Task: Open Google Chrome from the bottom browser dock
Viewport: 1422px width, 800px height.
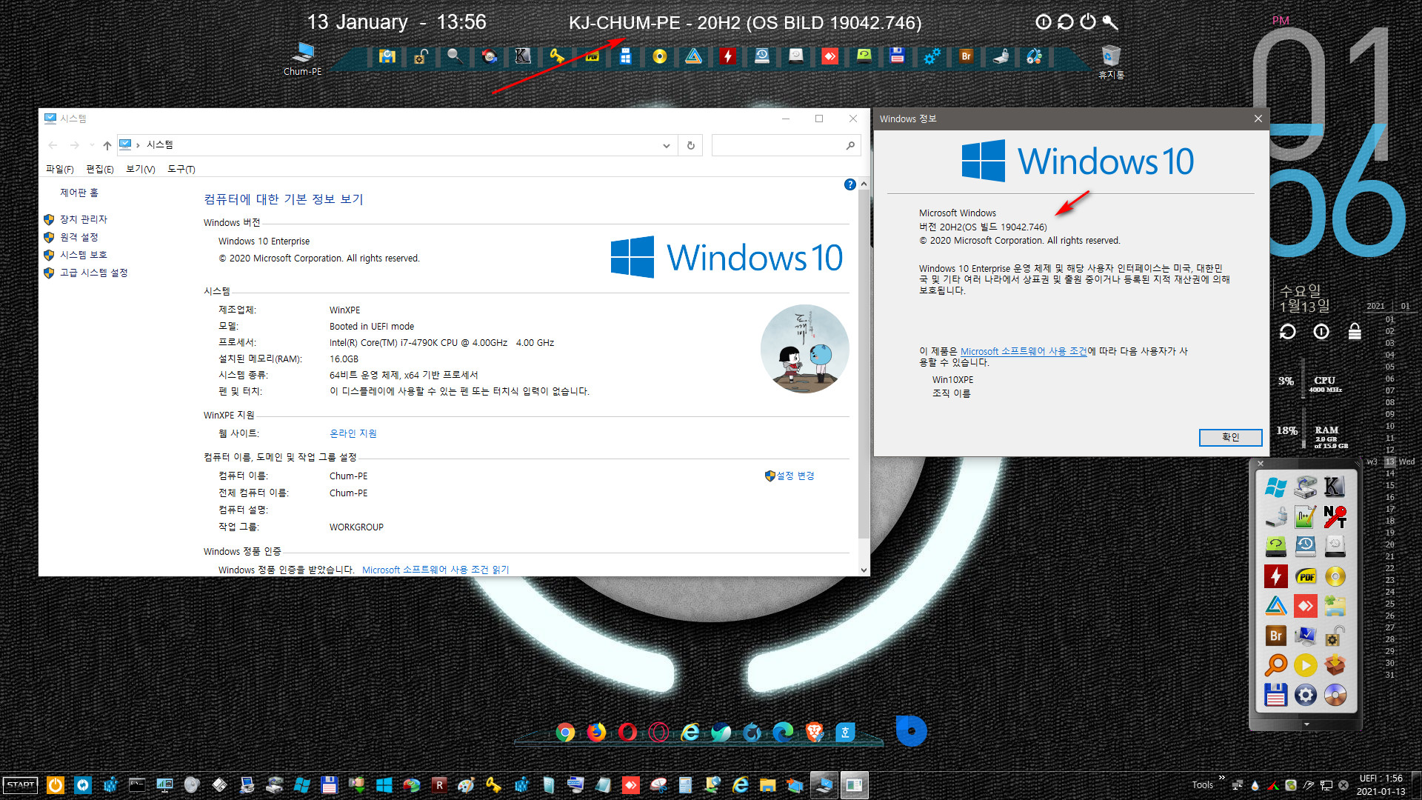Action: 565,733
